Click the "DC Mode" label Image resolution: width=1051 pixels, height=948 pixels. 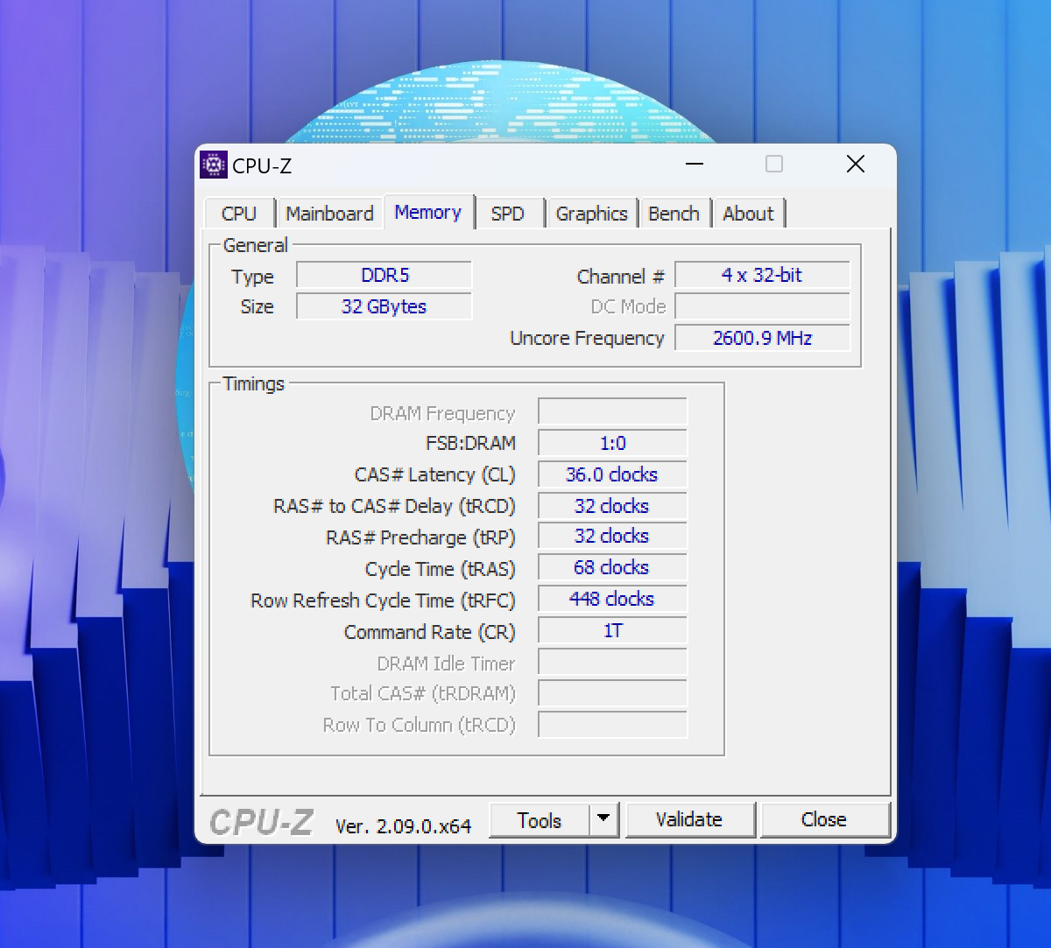click(628, 306)
